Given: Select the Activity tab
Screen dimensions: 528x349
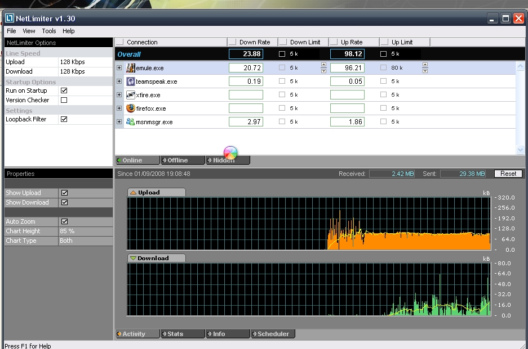Looking at the screenshot, I should [137, 334].
